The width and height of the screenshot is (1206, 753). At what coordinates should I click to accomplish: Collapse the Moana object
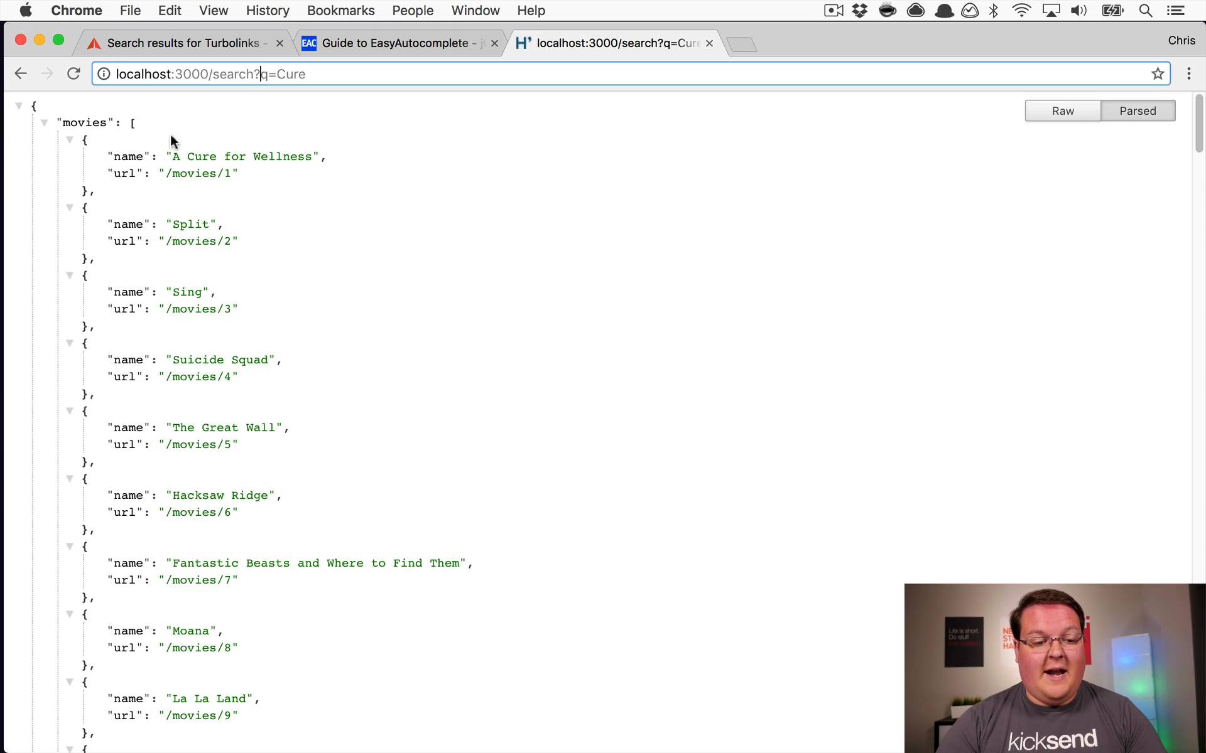click(70, 614)
